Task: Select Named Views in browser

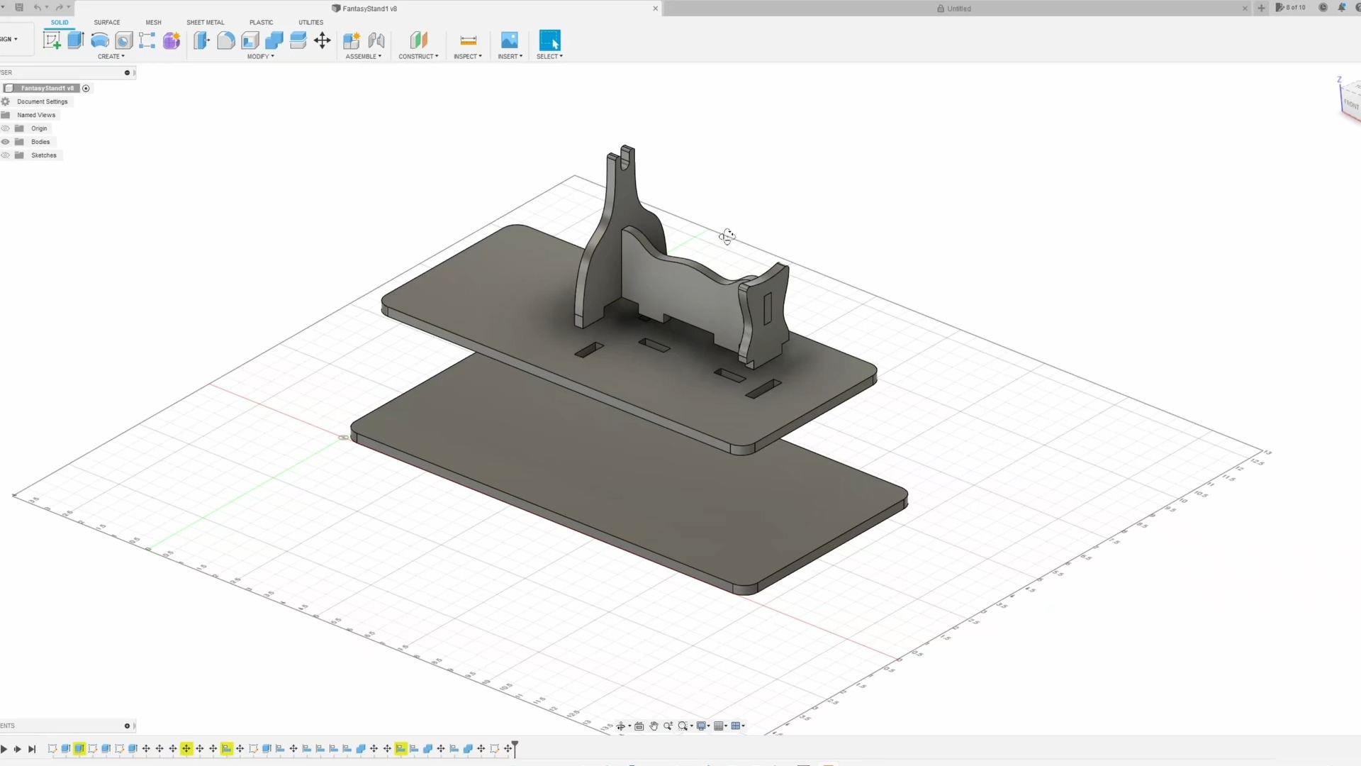Action: [x=36, y=115]
